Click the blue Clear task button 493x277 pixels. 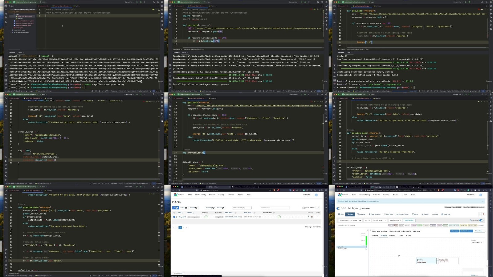(454, 231)
